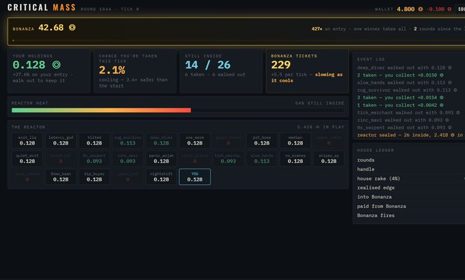This screenshot has width=465, height=280.
Task: Click log entry 'slow_hands walked out with 0.113'
Action: pos(403,83)
